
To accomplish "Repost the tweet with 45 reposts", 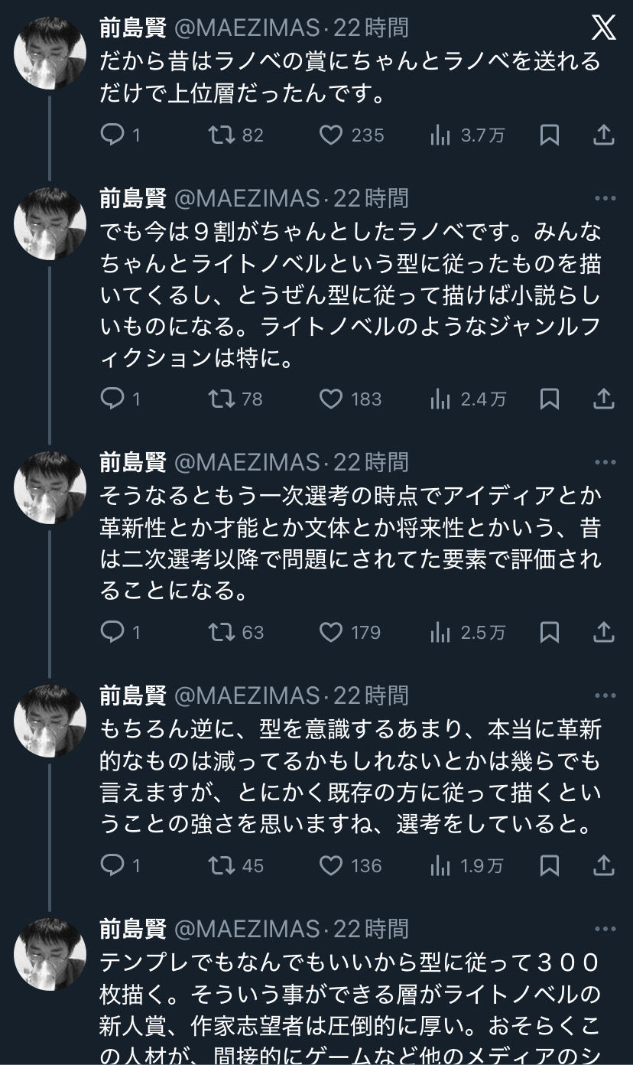I will [x=221, y=866].
